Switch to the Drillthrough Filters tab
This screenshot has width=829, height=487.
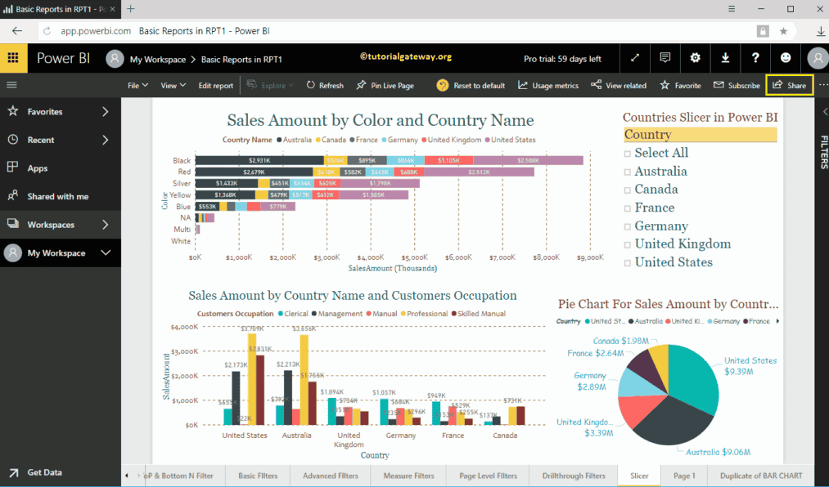click(573, 476)
